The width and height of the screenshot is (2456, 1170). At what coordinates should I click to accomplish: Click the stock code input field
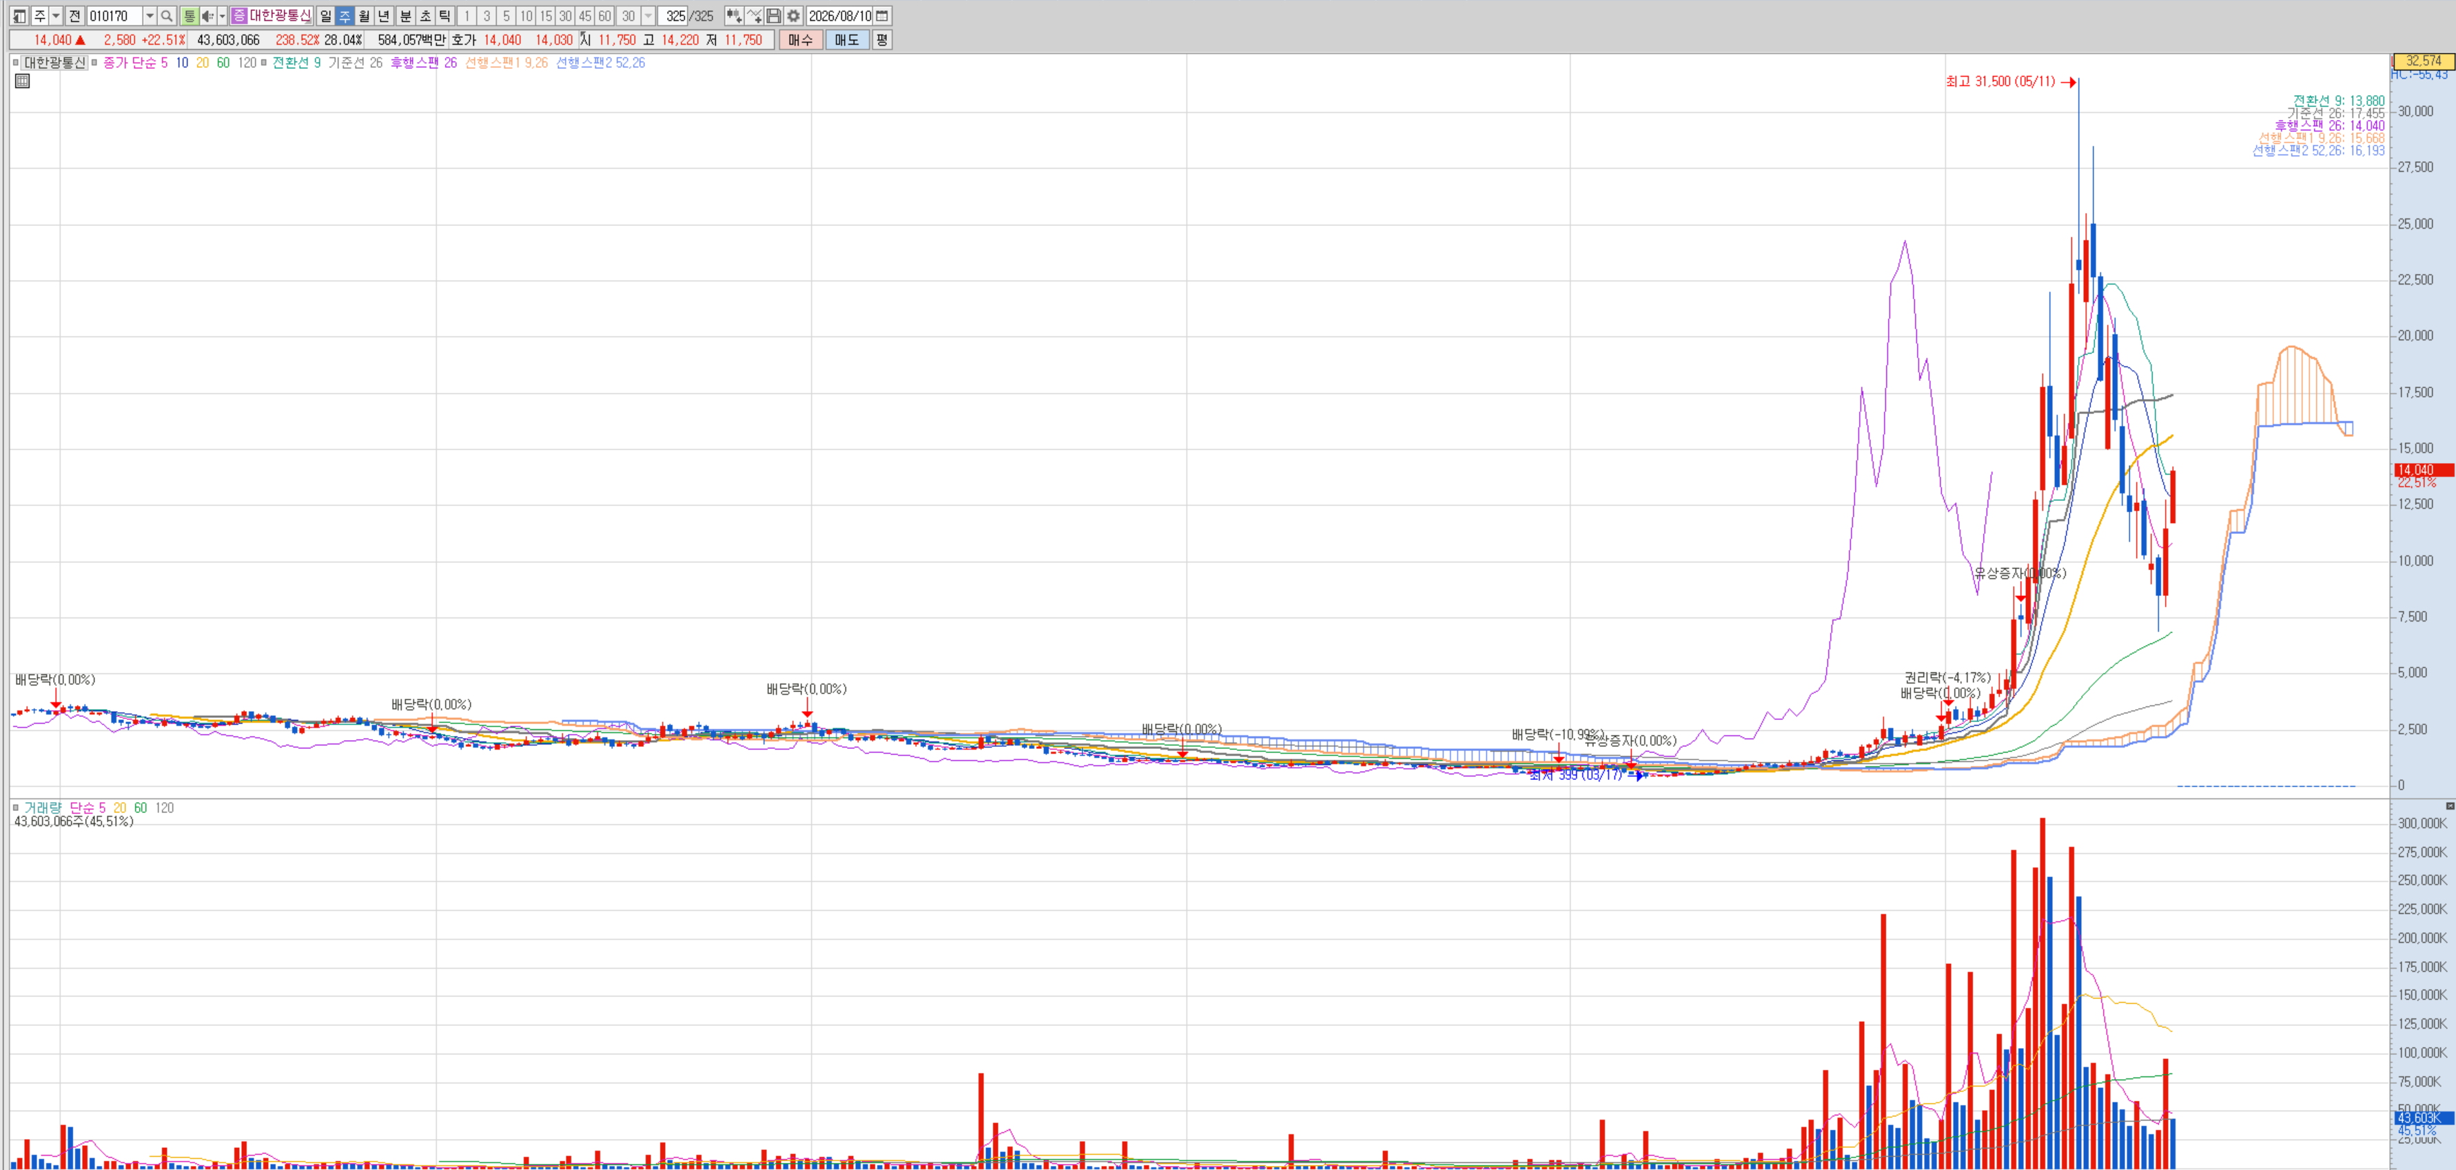click(114, 17)
